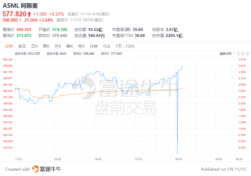
Task: Click the 09:30 time axis label
Action: click(x=239, y=159)
